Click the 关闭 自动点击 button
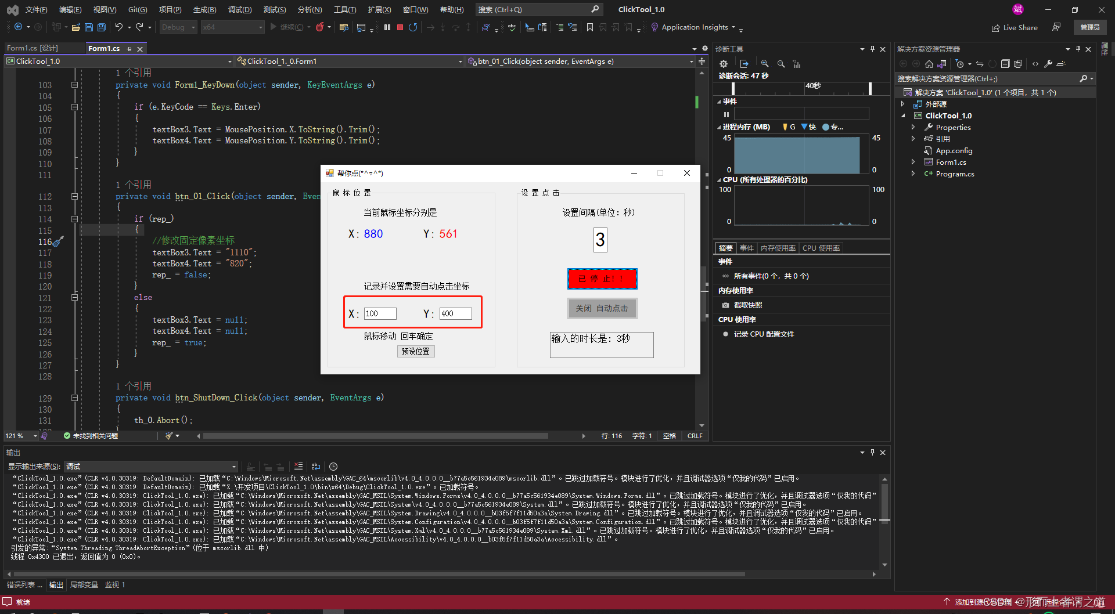 click(x=602, y=309)
